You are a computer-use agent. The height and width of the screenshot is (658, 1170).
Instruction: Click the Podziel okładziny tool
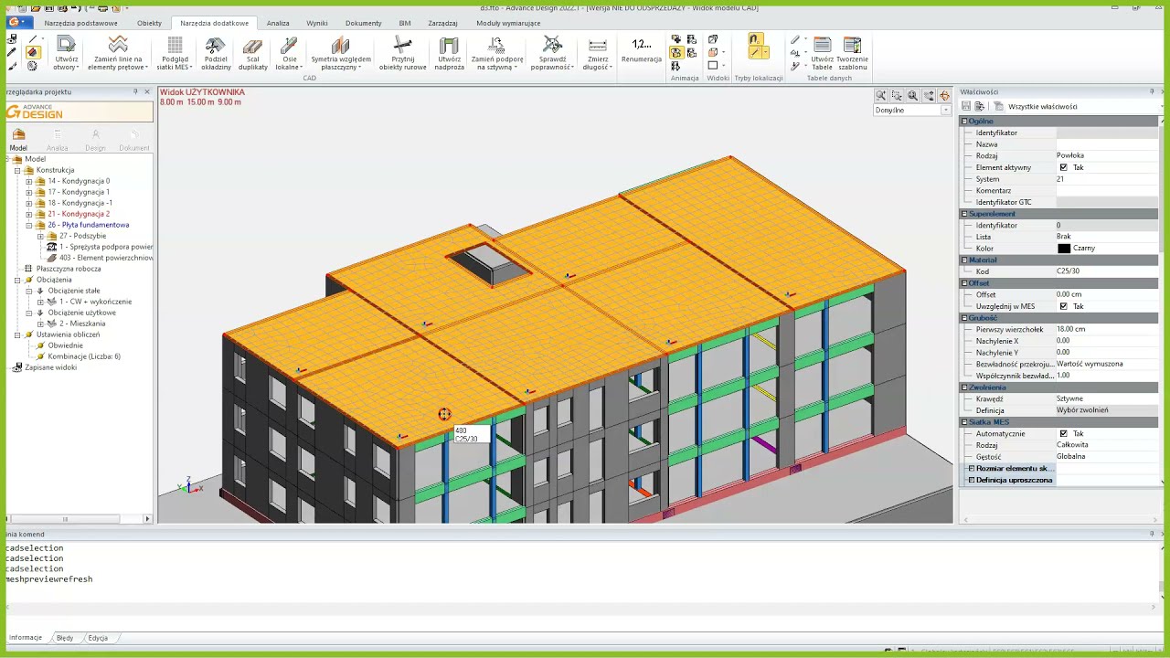(x=217, y=53)
